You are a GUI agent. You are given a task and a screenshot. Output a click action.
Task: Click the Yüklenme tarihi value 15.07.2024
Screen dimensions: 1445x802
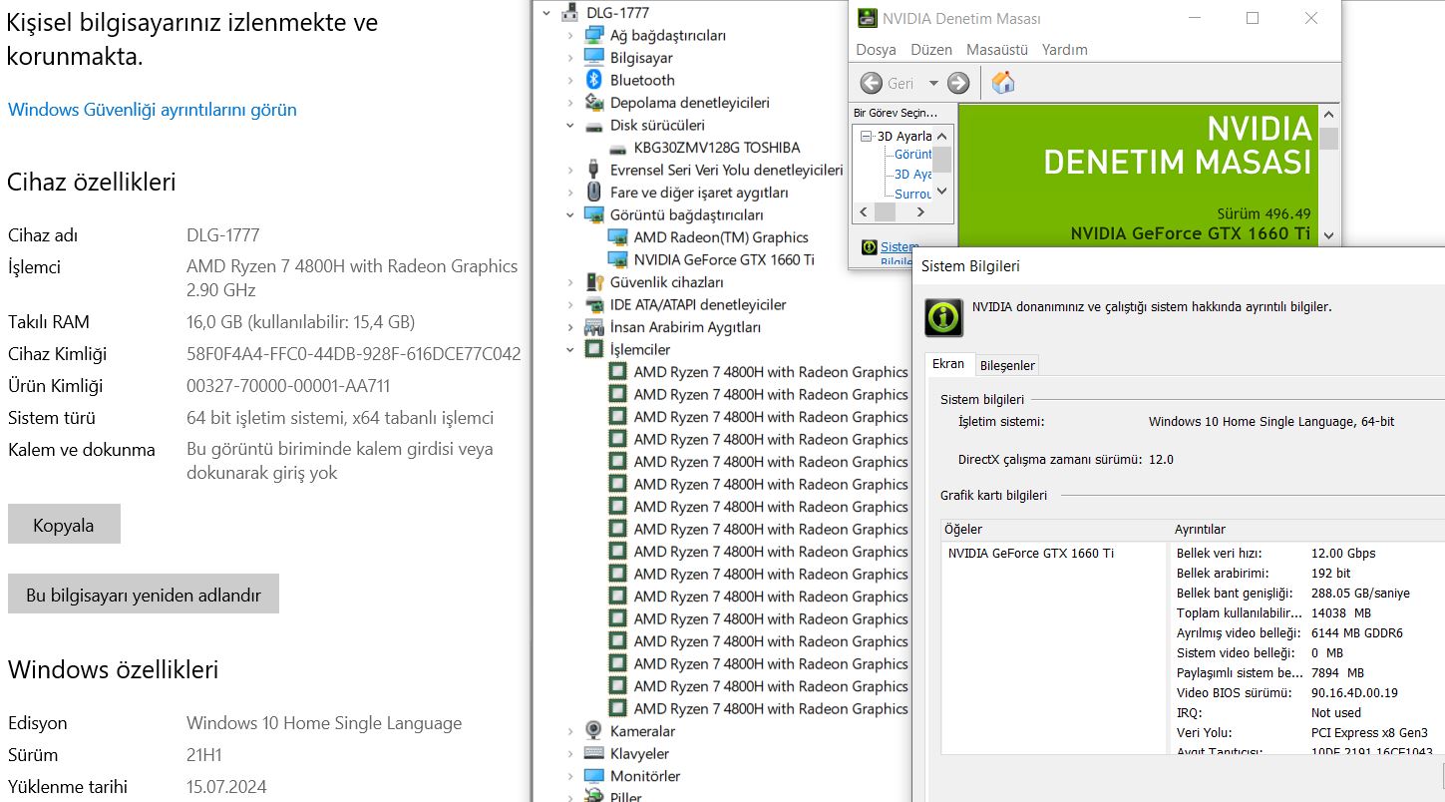tap(226, 787)
